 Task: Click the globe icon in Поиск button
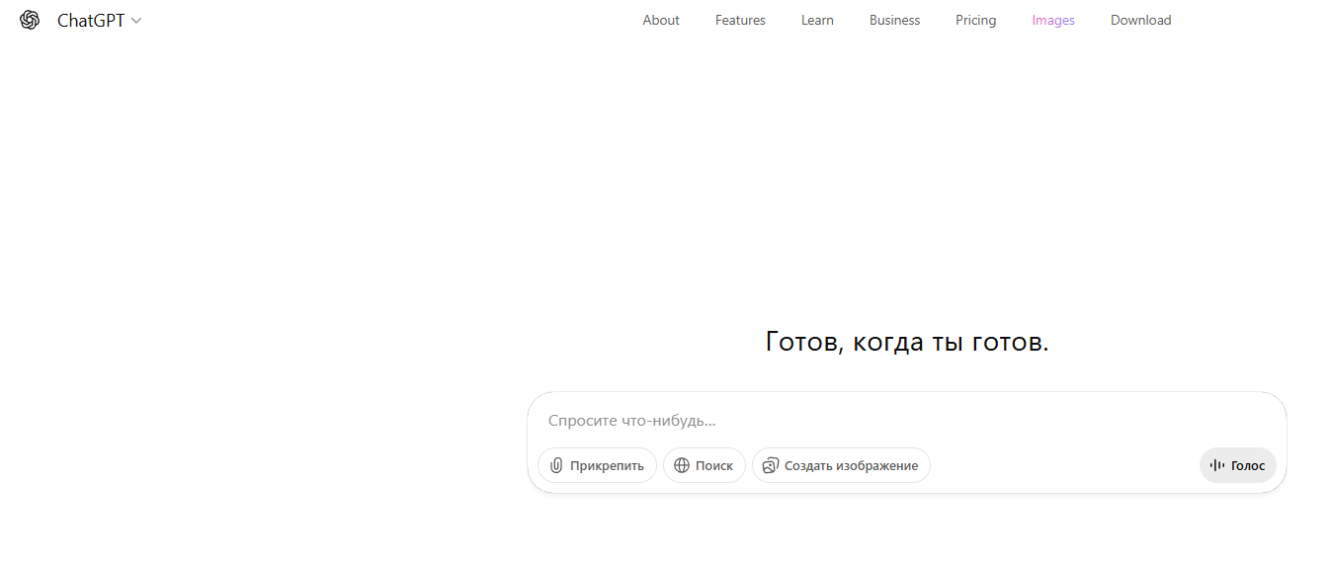tap(682, 466)
